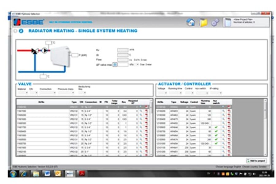Toggle the ΔP valve max info button
The image size is (276, 184).
pyautogui.click(x=115, y=64)
